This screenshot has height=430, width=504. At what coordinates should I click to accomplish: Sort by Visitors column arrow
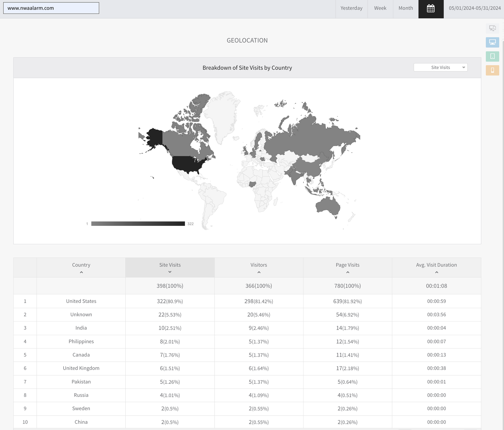click(x=259, y=272)
